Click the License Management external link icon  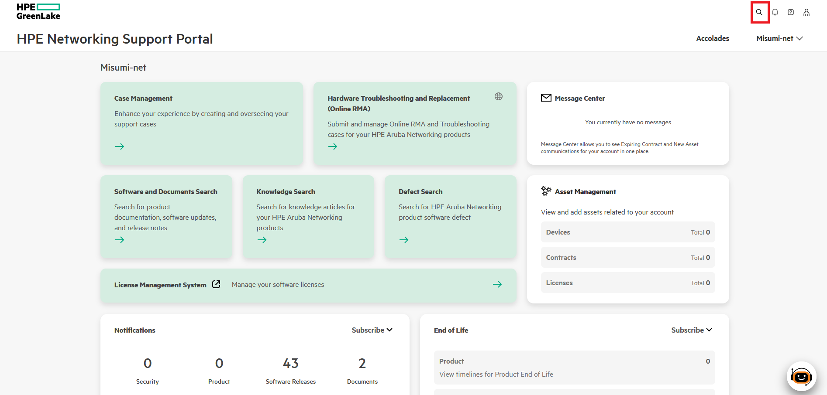coord(216,284)
